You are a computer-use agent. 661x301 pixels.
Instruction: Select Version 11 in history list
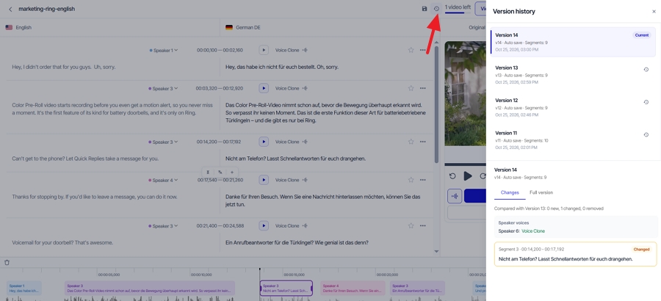[573, 140]
